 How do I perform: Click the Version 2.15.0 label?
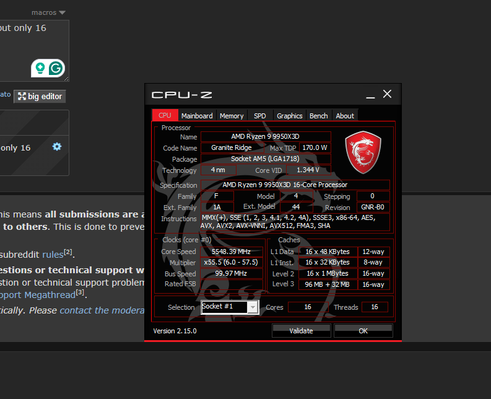coord(175,331)
